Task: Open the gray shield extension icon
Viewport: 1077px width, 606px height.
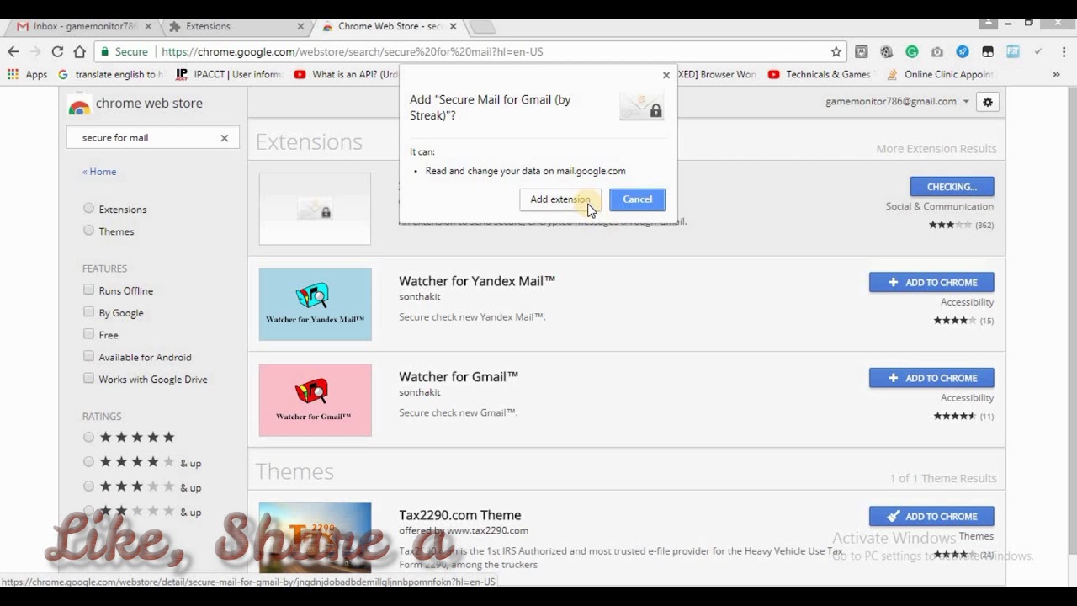Action: click(x=862, y=51)
